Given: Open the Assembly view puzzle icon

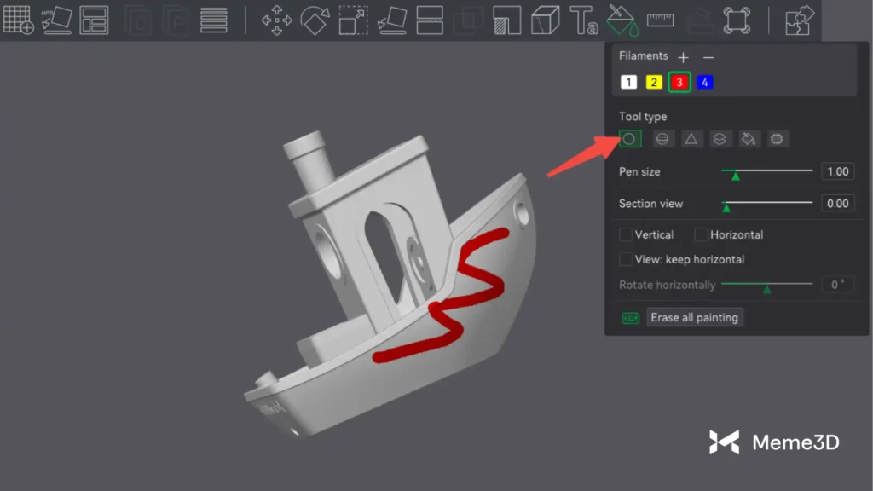Looking at the screenshot, I should [799, 20].
